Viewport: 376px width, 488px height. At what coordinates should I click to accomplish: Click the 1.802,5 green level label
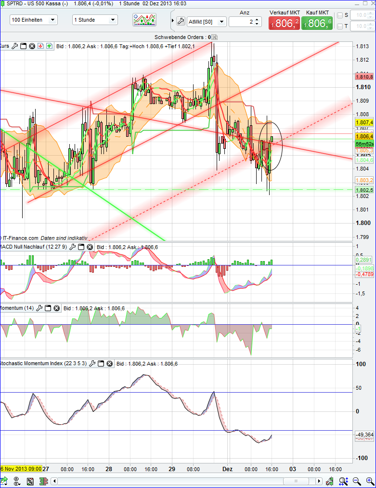[x=364, y=190]
